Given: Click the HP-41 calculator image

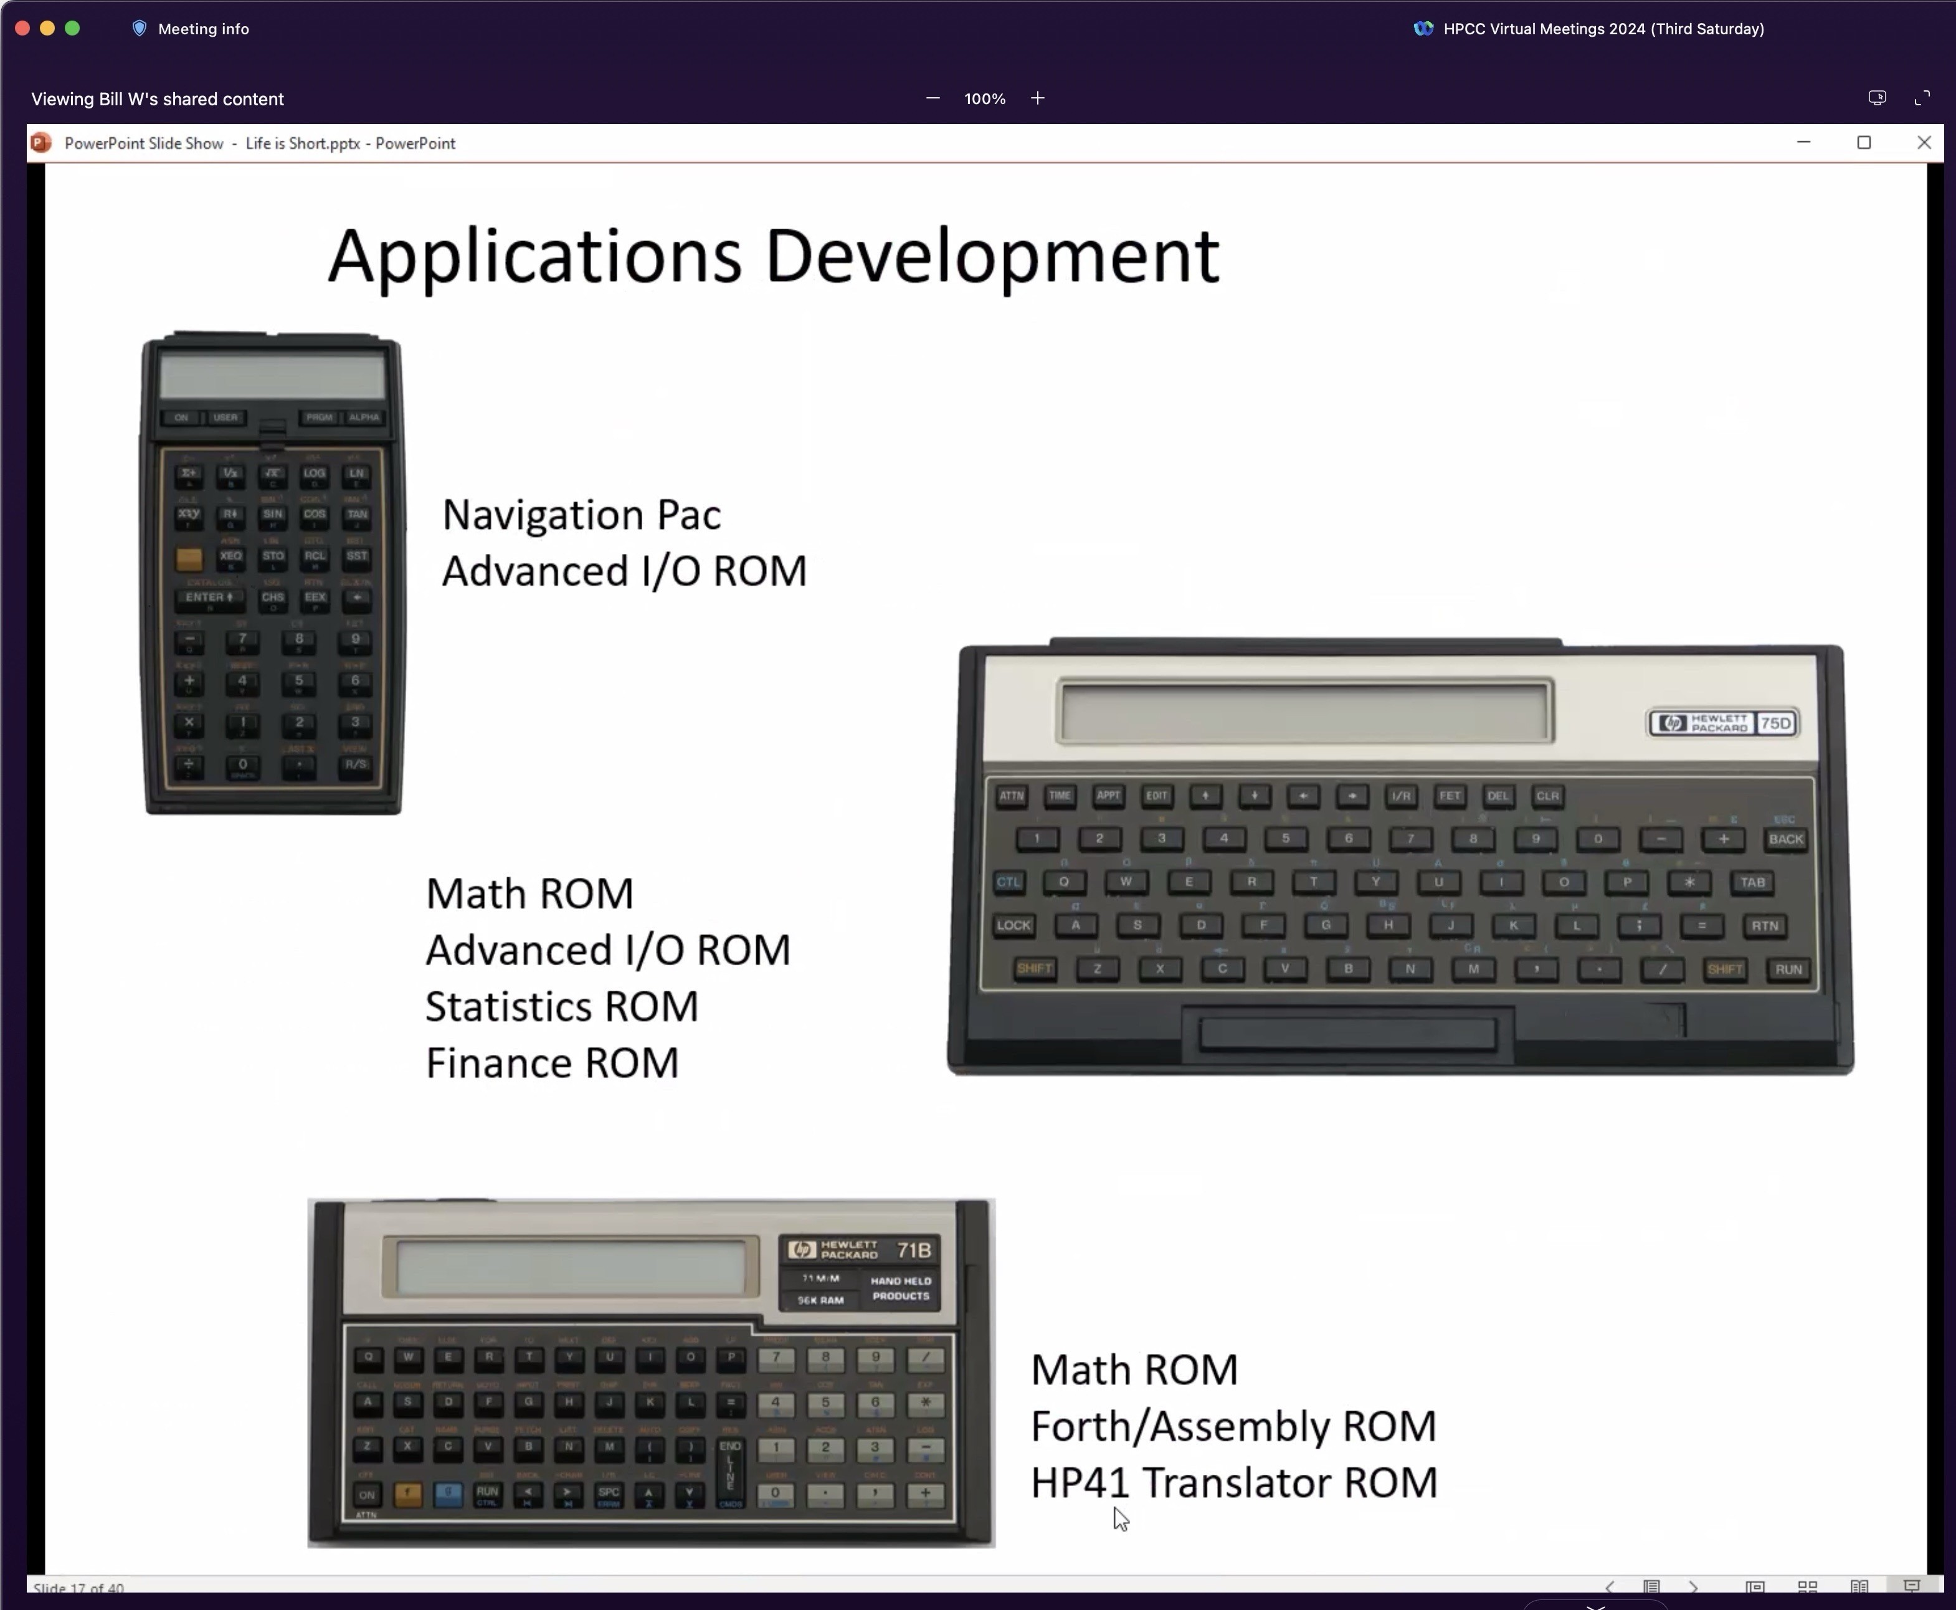Looking at the screenshot, I should [273, 573].
